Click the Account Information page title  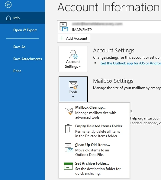(108, 7)
